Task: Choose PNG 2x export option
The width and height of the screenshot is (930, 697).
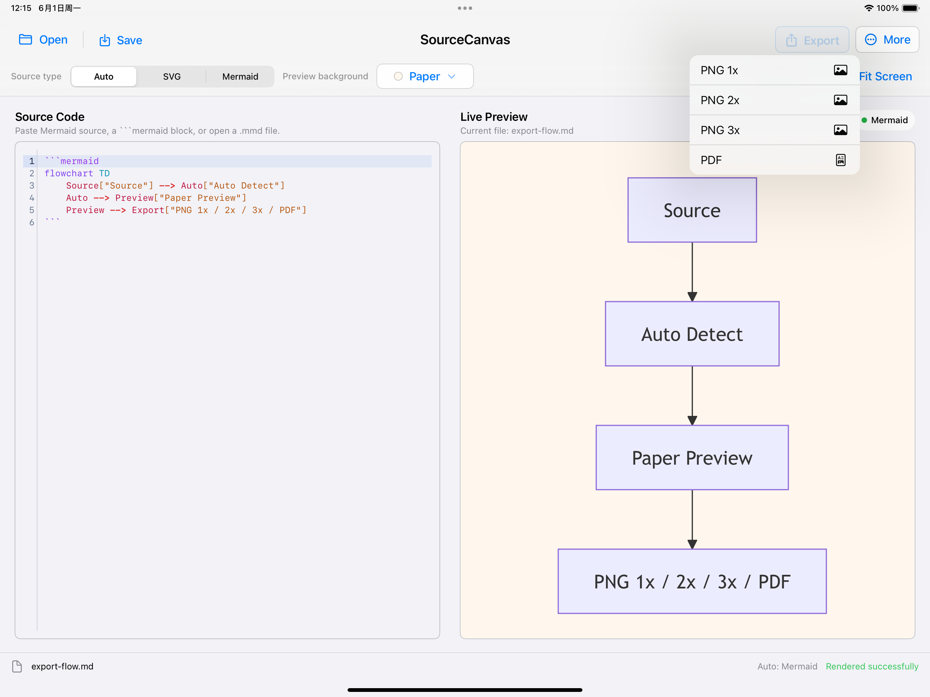Action: [774, 100]
